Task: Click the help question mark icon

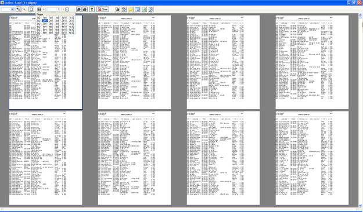Action: (x=92, y=9)
